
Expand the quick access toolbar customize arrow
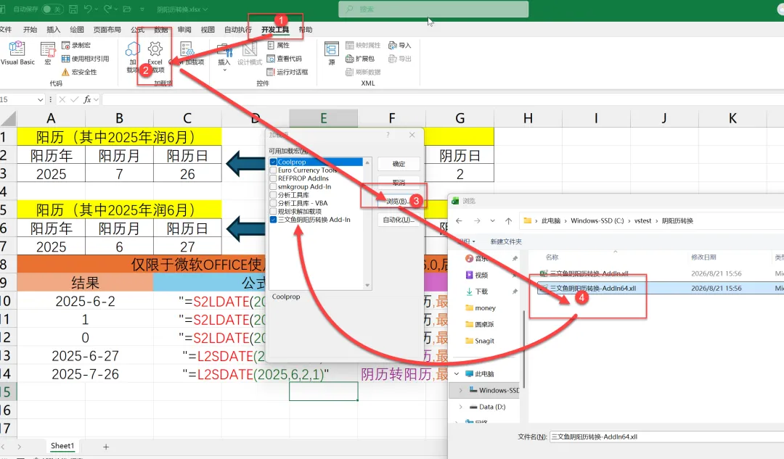click(x=142, y=9)
